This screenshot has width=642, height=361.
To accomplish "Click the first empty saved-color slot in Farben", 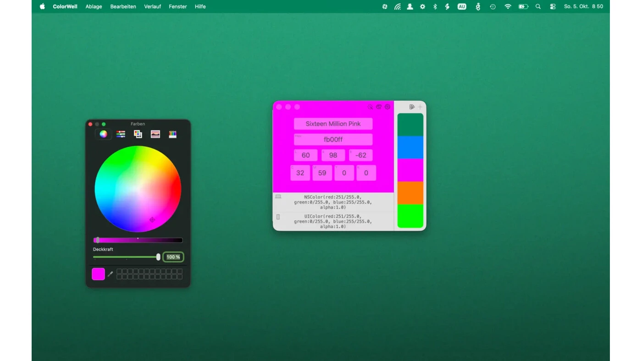I will point(119,271).
